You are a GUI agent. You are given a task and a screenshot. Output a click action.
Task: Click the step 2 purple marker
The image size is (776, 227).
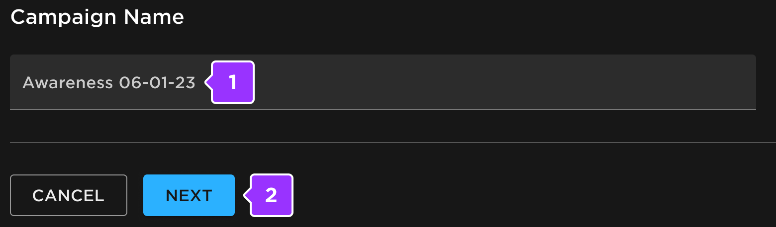click(271, 195)
